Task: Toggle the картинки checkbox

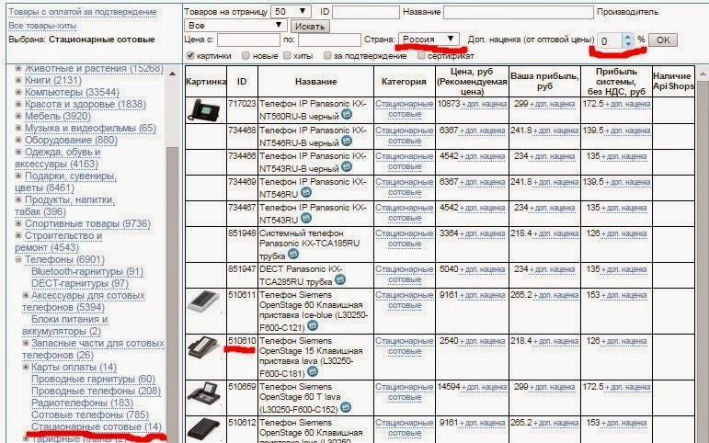Action: point(190,55)
